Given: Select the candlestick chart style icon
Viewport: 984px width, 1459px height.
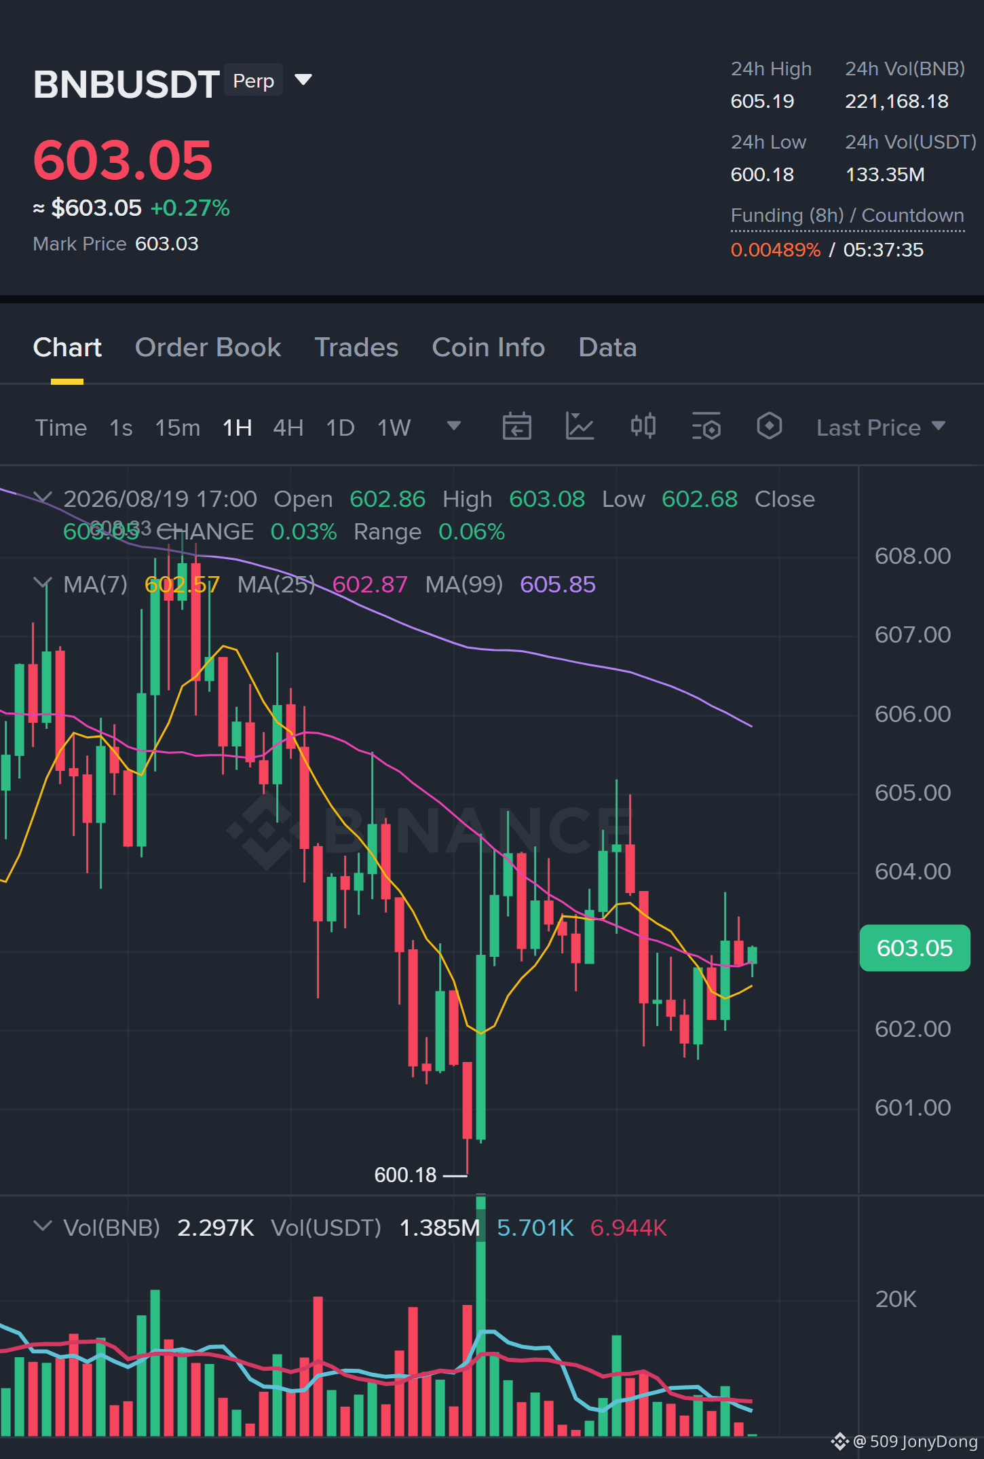Looking at the screenshot, I should 643,427.
